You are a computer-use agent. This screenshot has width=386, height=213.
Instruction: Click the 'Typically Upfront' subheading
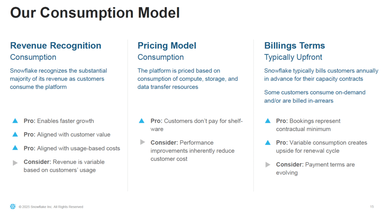coord(293,57)
